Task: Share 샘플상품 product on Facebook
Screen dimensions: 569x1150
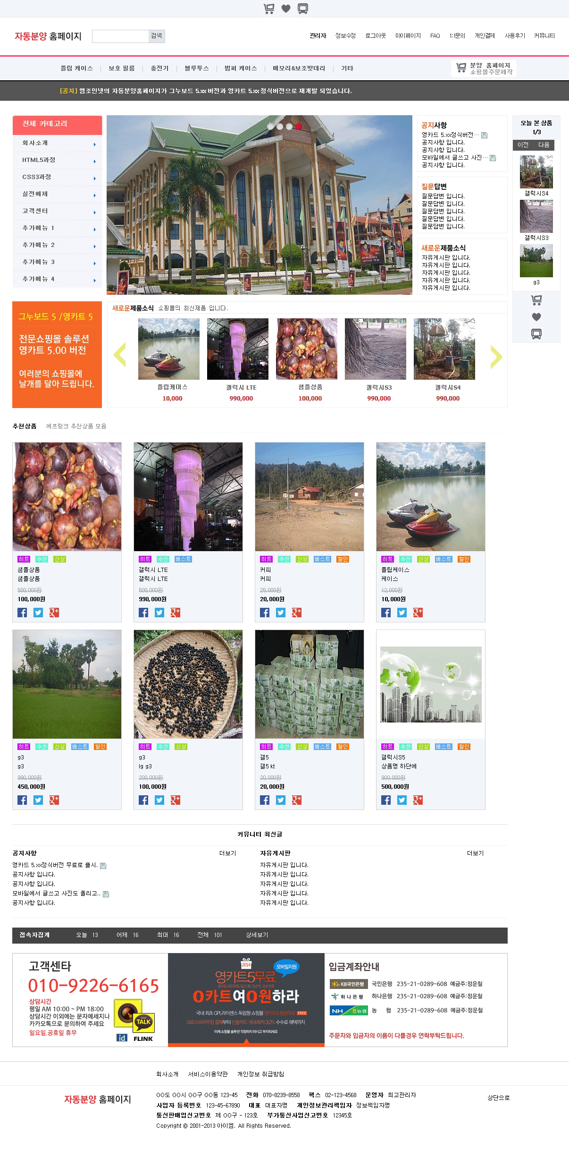Action: (x=22, y=613)
